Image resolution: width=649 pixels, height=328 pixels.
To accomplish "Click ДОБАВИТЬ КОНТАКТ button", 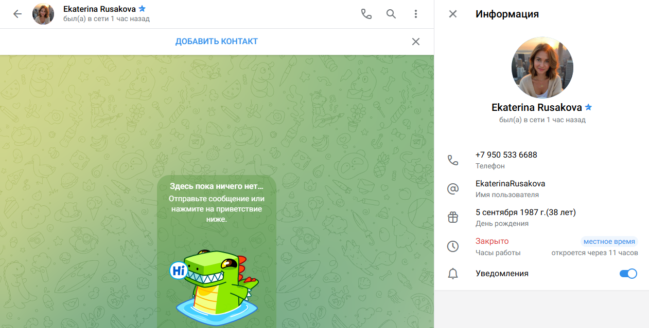I will point(217,42).
